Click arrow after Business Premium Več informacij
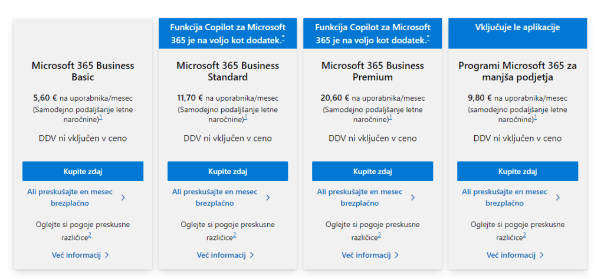The height and width of the screenshot is (279, 604). (x=396, y=255)
